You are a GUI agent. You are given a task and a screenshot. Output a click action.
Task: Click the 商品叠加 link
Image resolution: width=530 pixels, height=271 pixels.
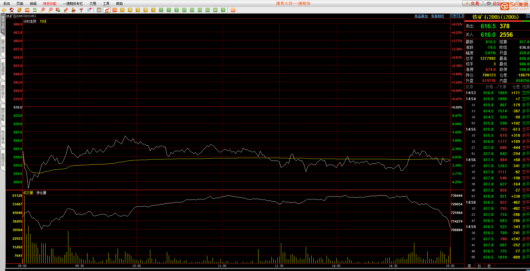[421, 16]
